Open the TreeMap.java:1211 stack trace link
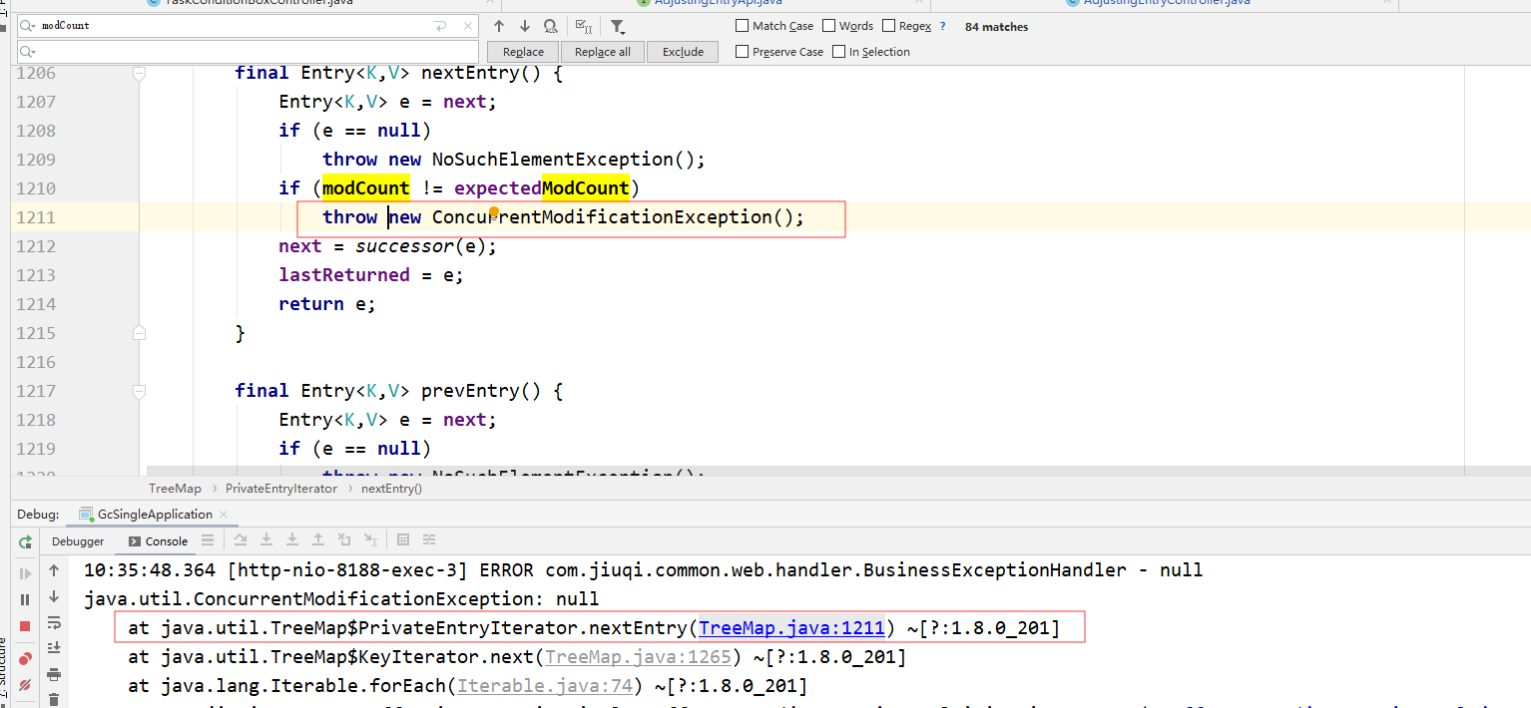Screen dimensions: 1531x708 (x=791, y=628)
